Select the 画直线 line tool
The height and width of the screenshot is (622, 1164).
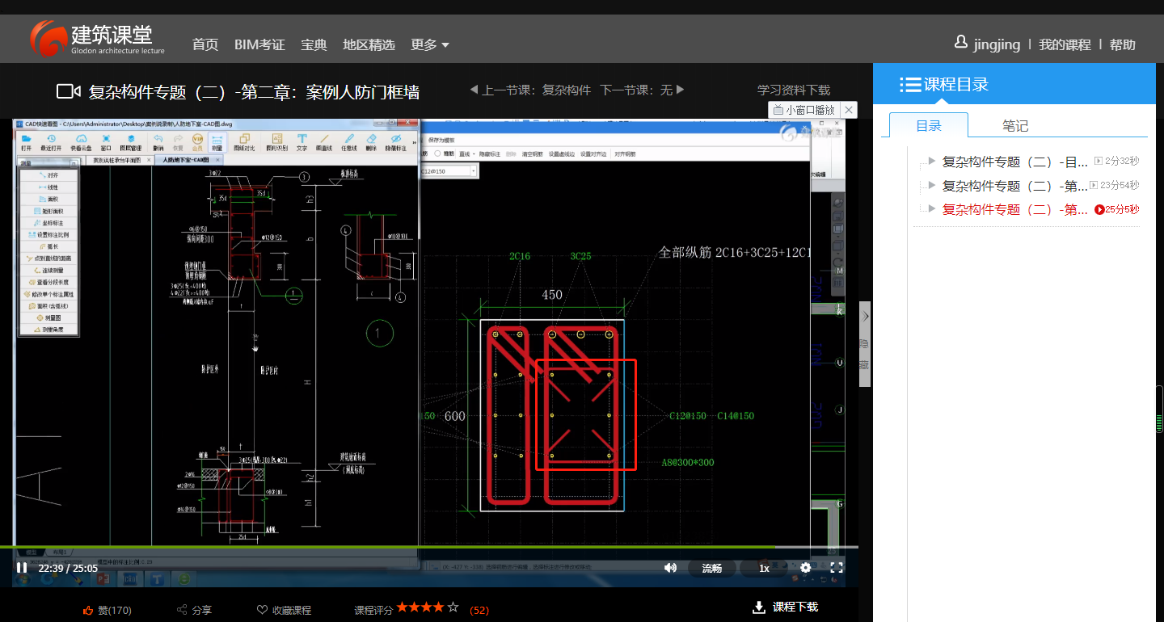tap(324, 142)
